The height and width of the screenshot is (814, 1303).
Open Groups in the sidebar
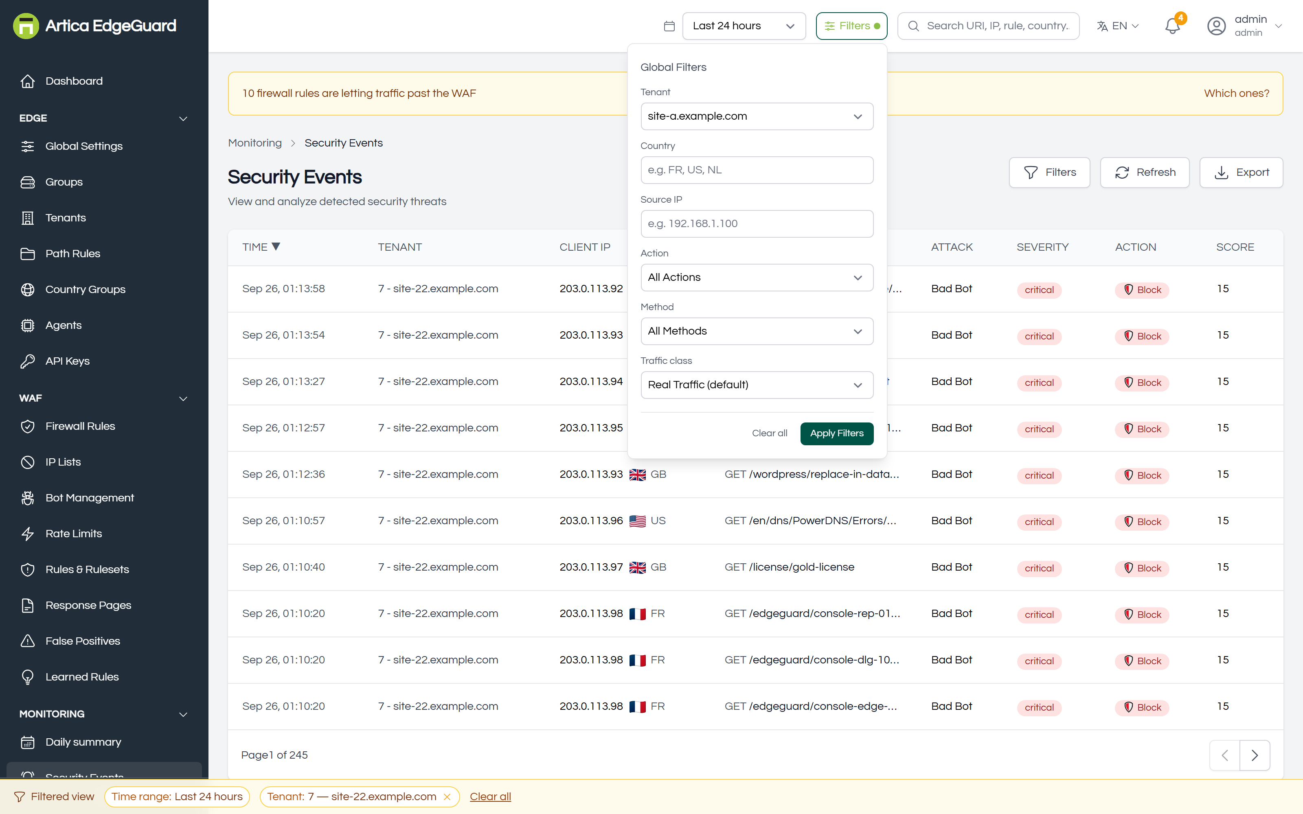[x=104, y=182]
